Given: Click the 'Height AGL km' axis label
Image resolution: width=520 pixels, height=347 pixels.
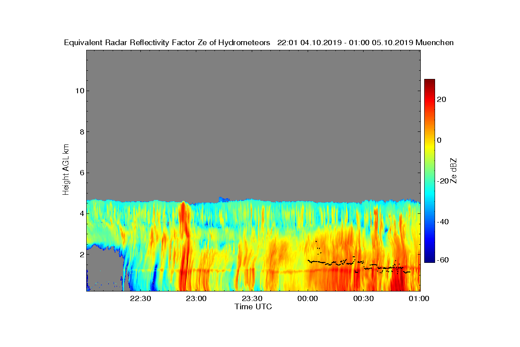Looking at the screenshot, I should pyautogui.click(x=66, y=170).
